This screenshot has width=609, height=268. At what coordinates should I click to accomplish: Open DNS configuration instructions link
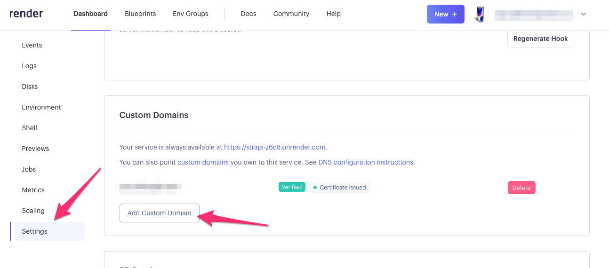pyautogui.click(x=366, y=162)
